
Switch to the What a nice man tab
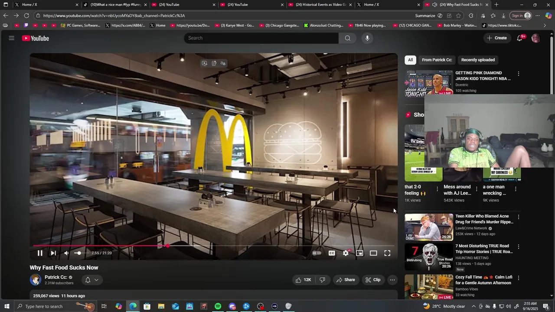click(115, 5)
